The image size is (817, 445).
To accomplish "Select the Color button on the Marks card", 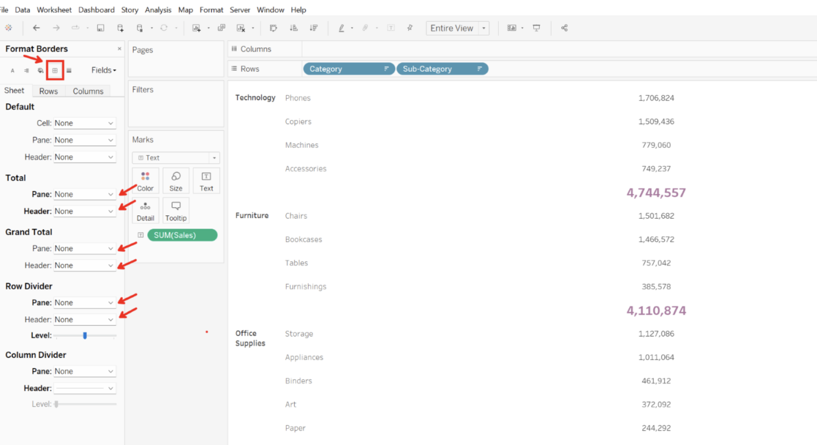I will pos(145,180).
